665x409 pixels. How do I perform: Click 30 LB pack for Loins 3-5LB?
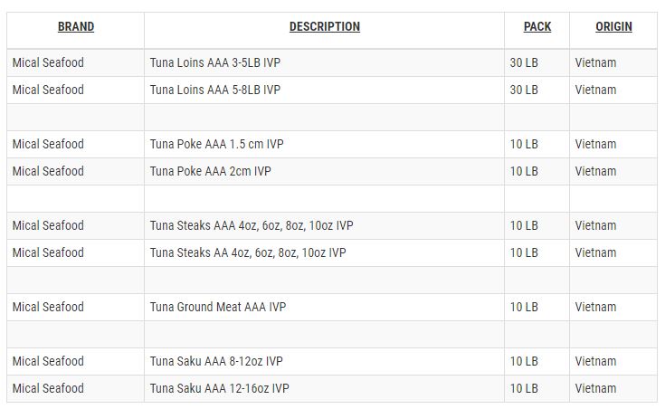pyautogui.click(x=524, y=62)
